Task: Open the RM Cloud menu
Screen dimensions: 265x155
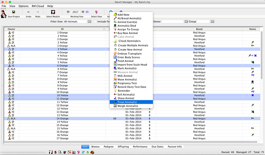Action: coord(38,6)
